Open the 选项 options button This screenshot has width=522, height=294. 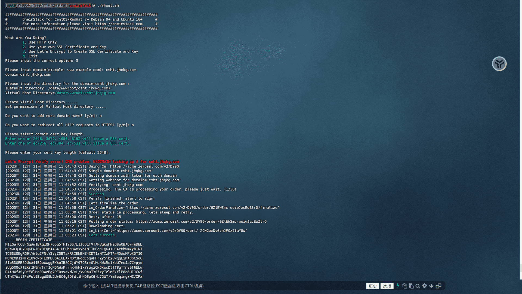click(387, 286)
